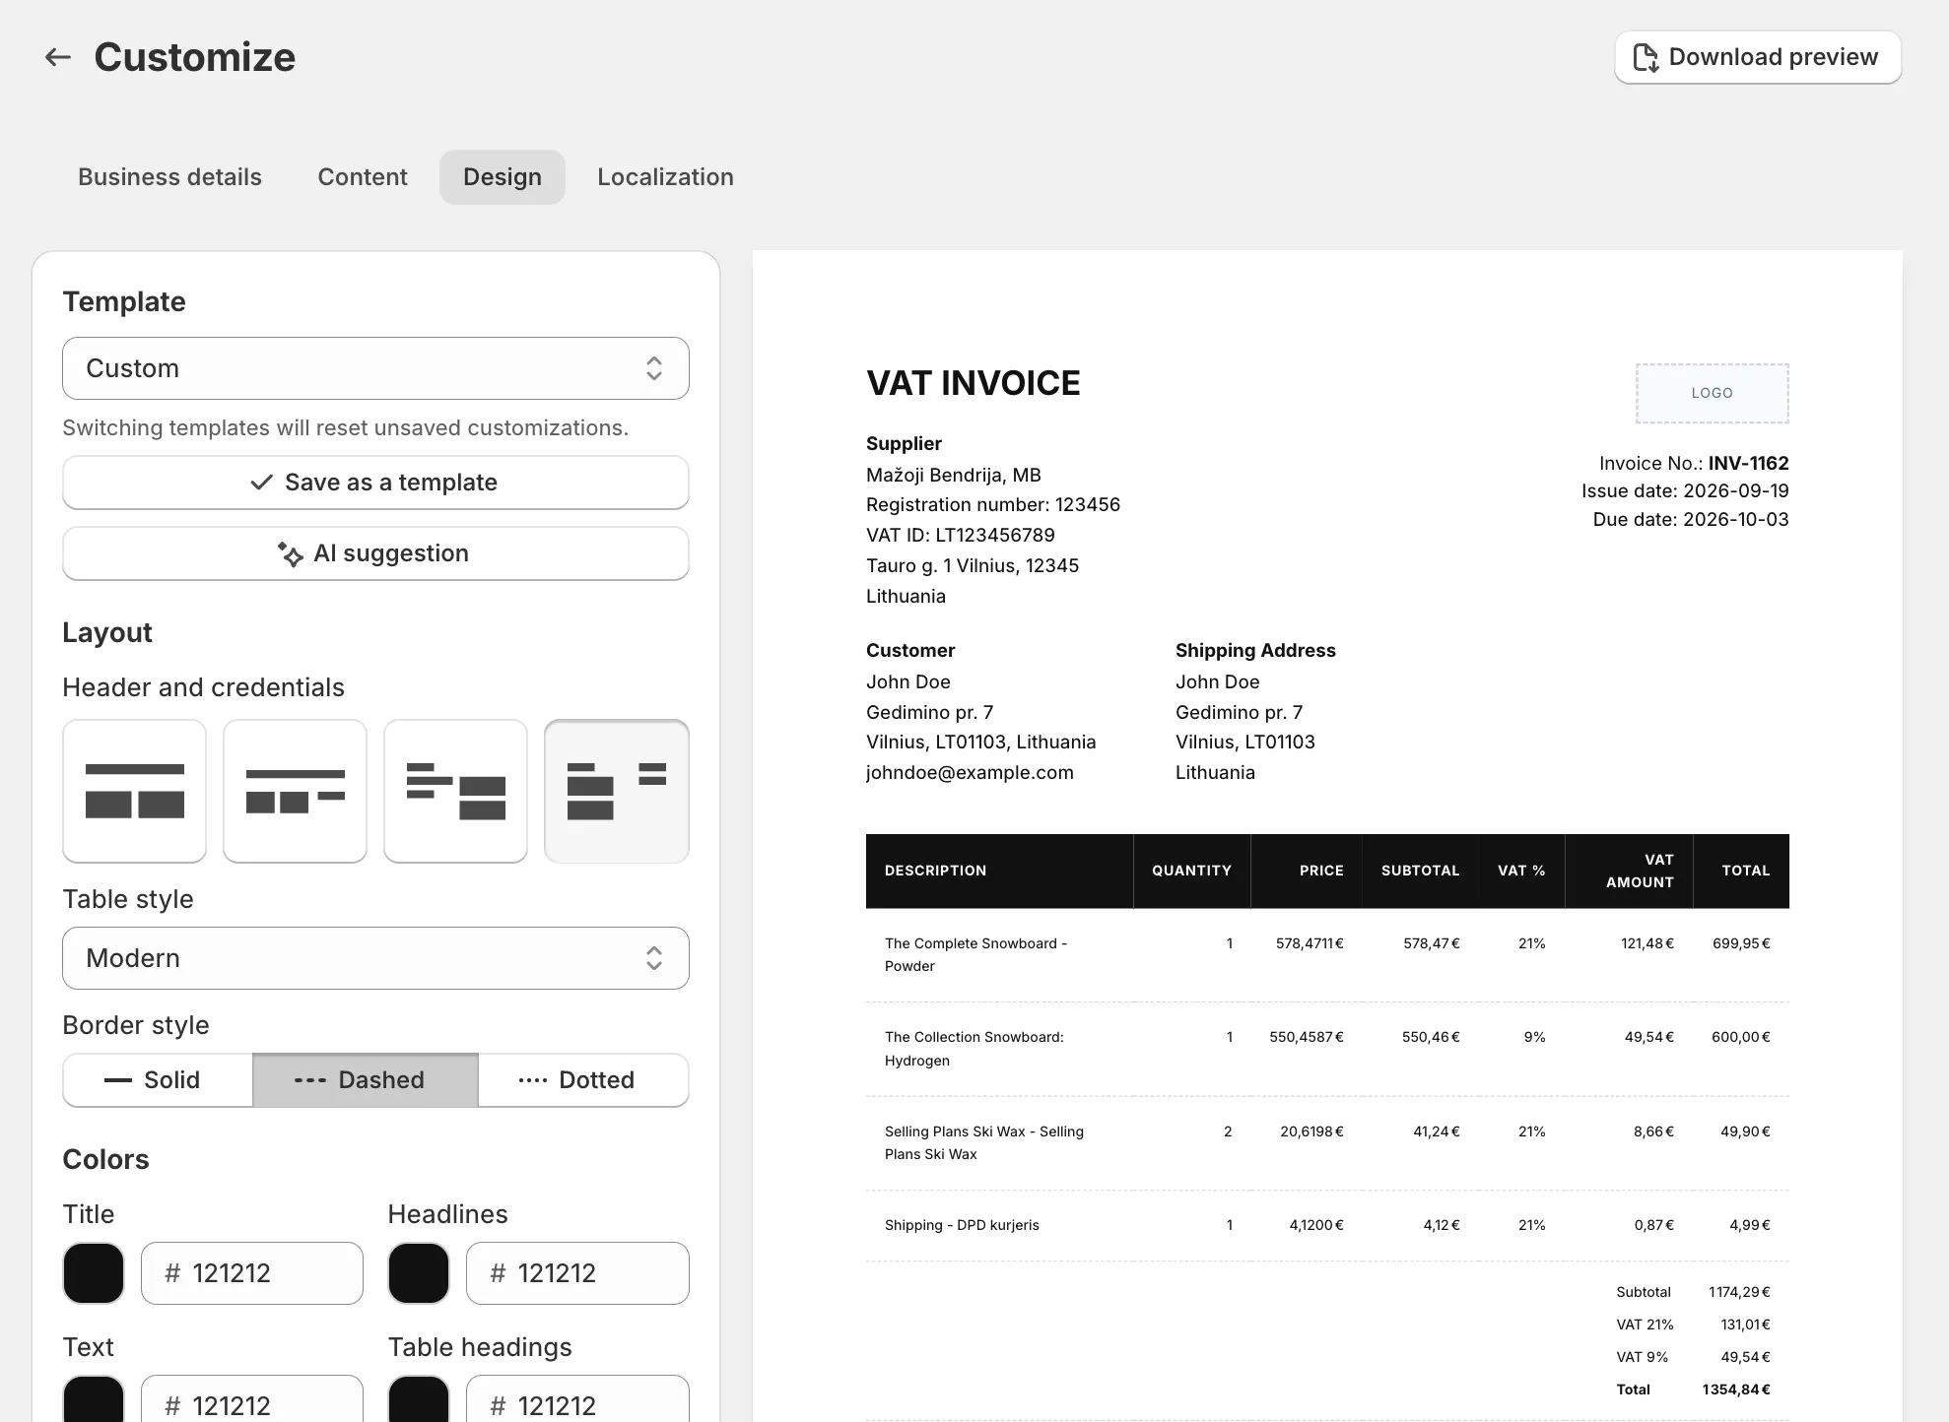Screen dimensions: 1949x1422
Task: Switch to the Content tab
Action: [x=362, y=177]
